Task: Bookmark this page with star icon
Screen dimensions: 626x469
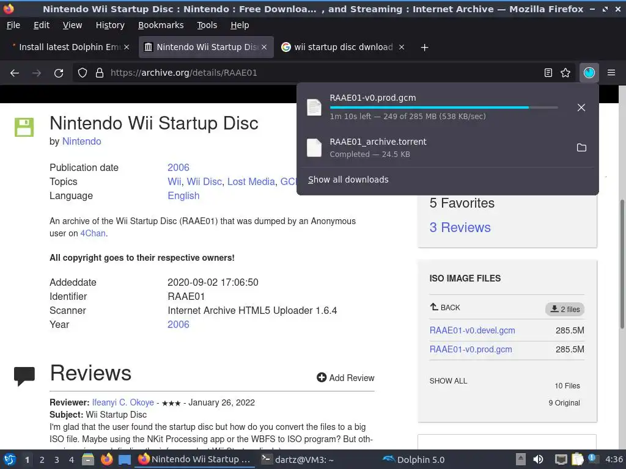Action: pos(565,73)
